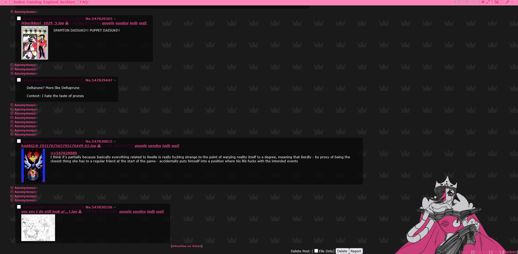Download the 'yes yes I do still look' image

pos(80,211)
